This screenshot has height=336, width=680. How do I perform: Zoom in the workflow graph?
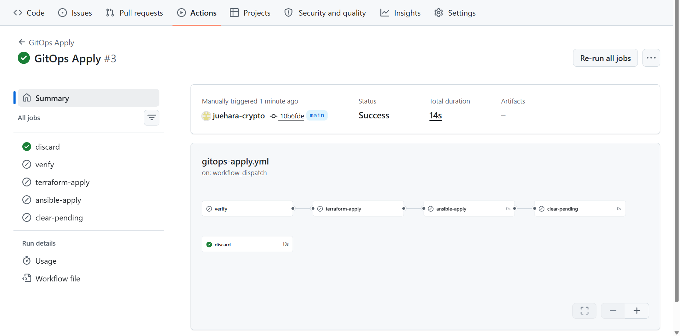(637, 311)
